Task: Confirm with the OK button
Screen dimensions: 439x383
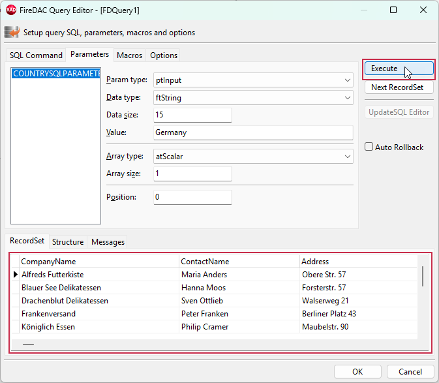Action: click(357, 372)
